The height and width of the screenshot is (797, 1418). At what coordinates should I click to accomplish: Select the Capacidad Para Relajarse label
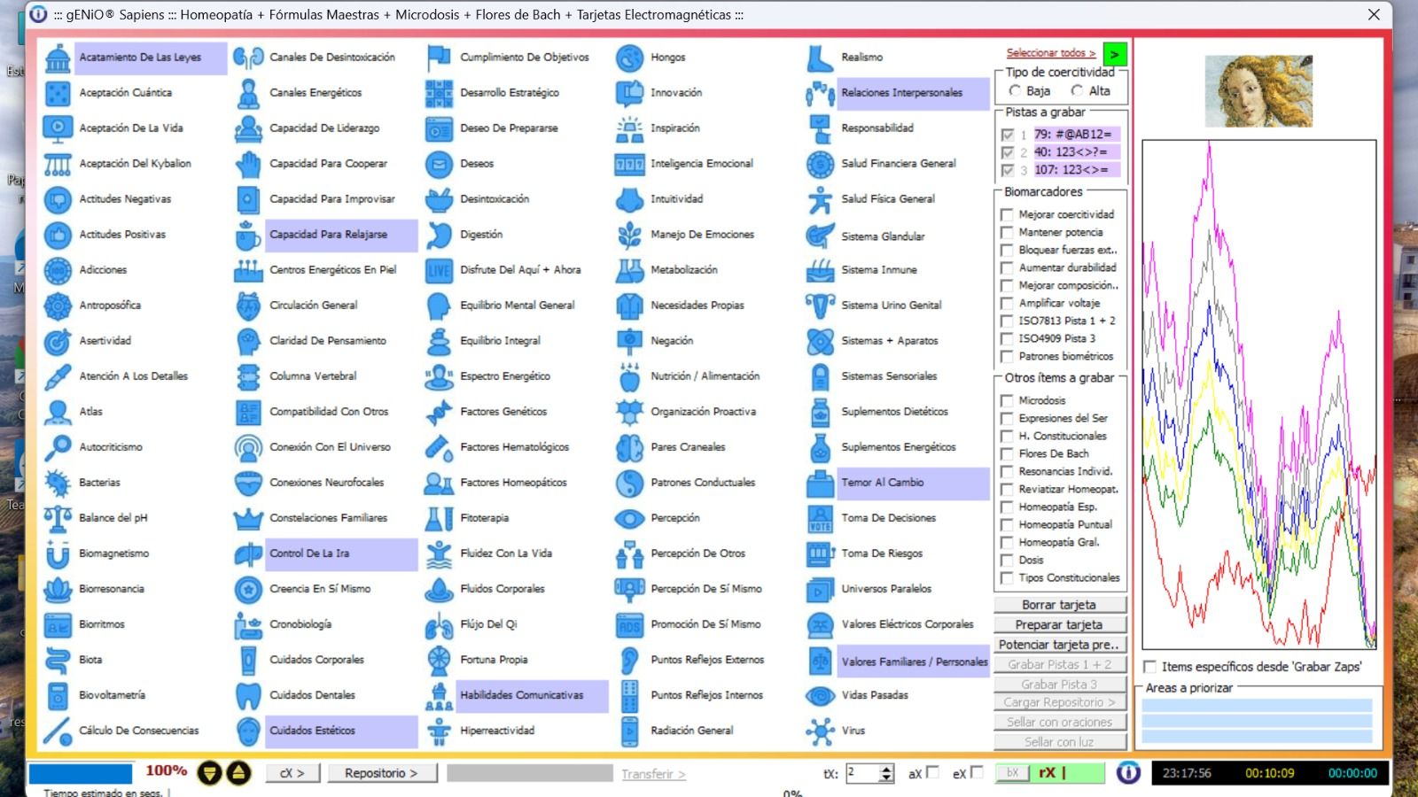point(341,235)
